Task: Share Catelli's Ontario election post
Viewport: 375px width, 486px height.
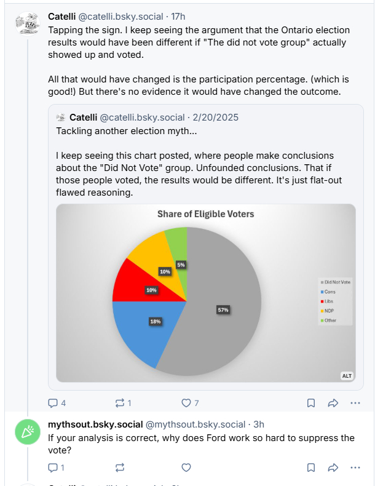Action: click(333, 404)
